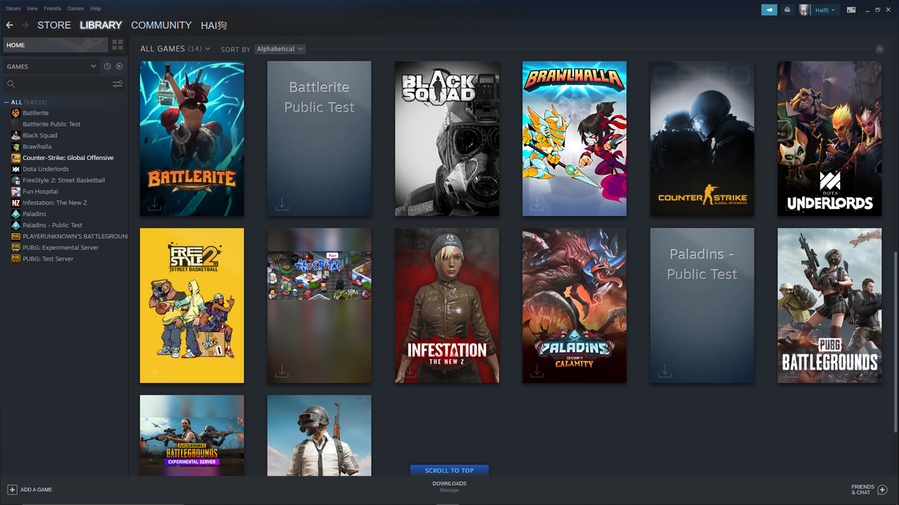Click the Battlerite icon in the sidebar

16,113
